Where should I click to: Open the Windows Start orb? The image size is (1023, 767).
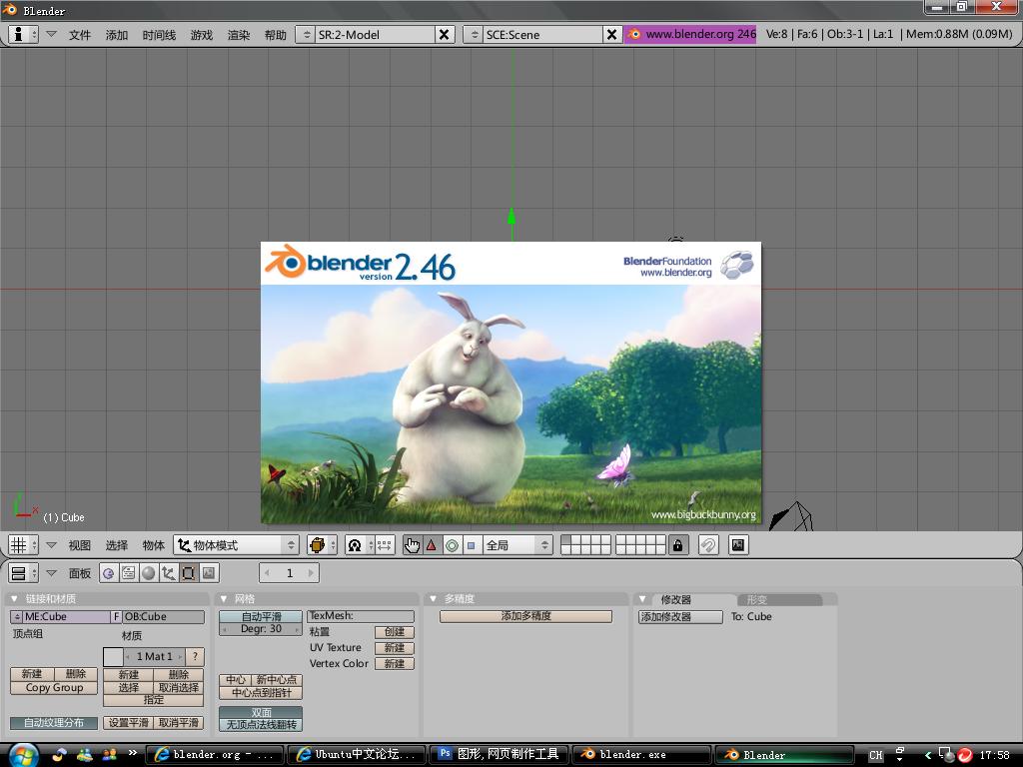tap(23, 755)
